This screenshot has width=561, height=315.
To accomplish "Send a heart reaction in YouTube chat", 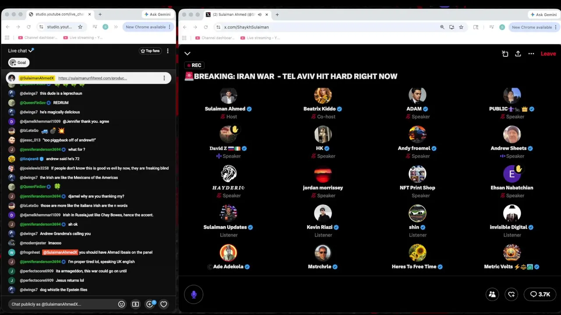I will [163, 304].
